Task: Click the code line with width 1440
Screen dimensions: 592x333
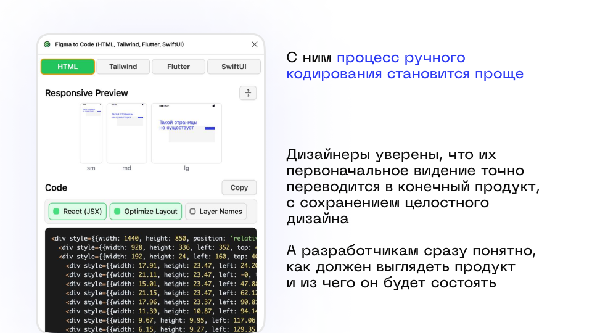Action: pyautogui.click(x=154, y=238)
